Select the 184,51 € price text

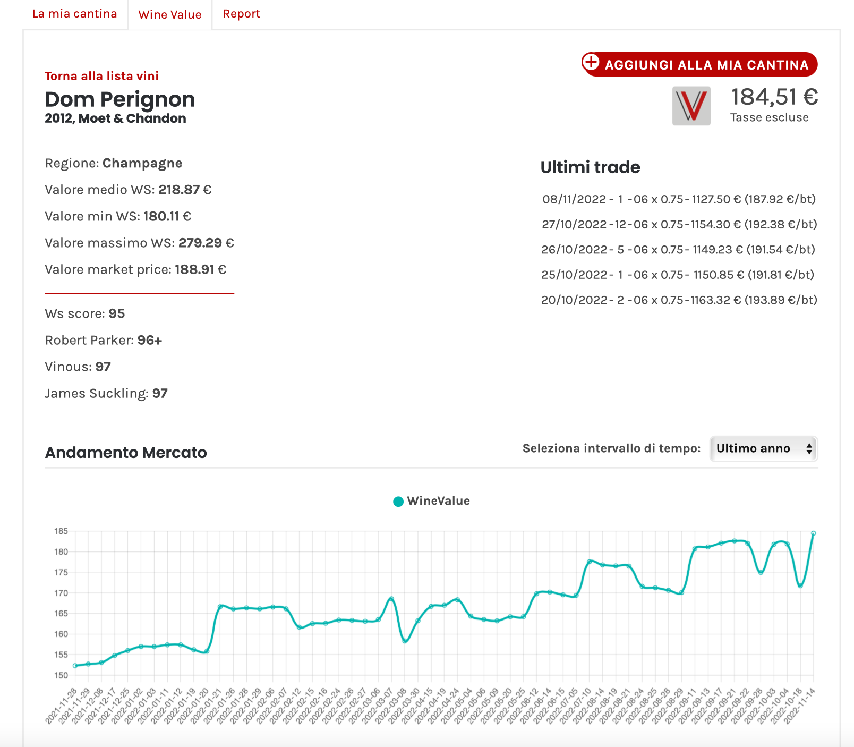774,97
